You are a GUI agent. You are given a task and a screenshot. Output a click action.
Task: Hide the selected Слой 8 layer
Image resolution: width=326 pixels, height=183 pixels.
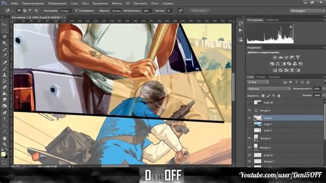coord(249,118)
